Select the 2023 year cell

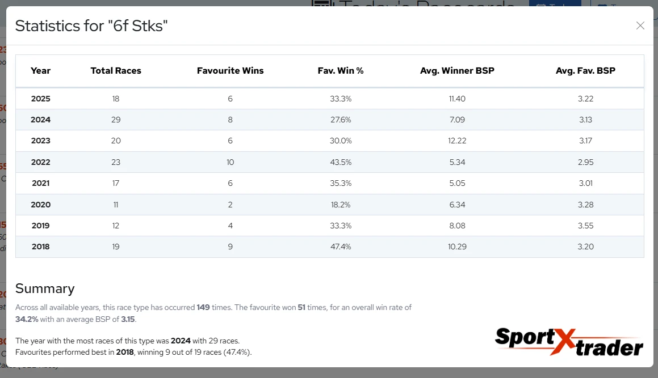pyautogui.click(x=40, y=141)
